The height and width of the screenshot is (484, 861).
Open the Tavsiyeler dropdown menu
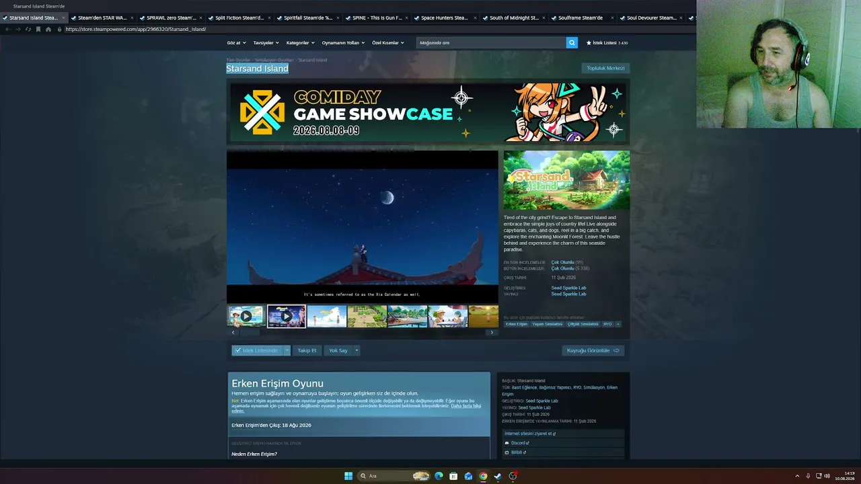[266, 42]
